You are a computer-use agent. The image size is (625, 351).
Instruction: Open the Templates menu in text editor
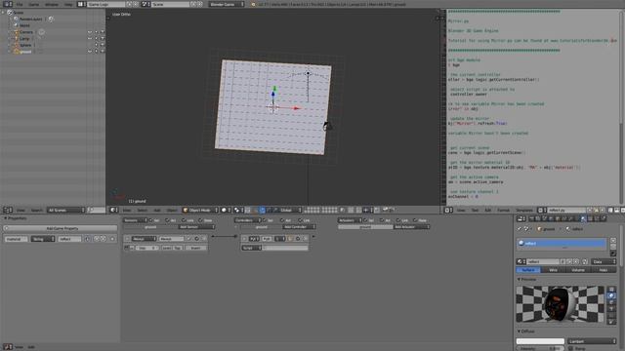pyautogui.click(x=524, y=210)
